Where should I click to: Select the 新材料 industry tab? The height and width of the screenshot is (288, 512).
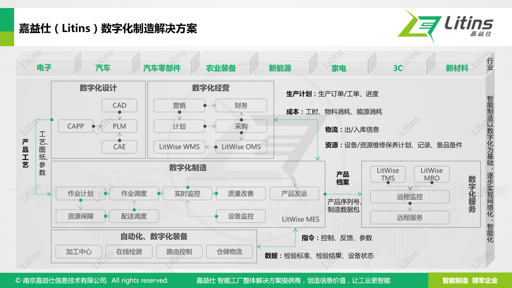(457, 68)
